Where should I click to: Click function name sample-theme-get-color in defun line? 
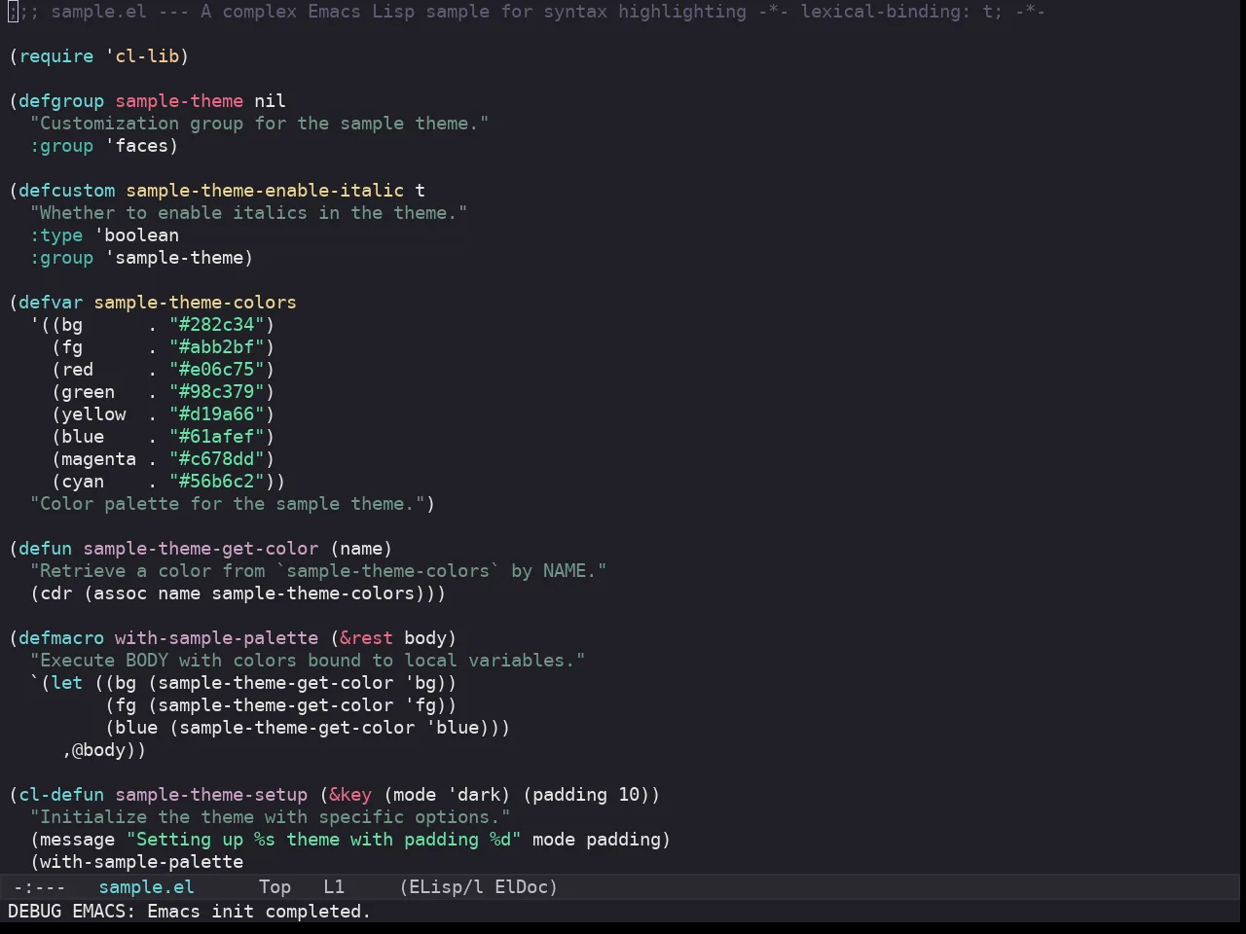[201, 549]
